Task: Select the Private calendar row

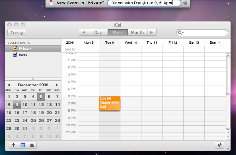Action: tap(33, 49)
